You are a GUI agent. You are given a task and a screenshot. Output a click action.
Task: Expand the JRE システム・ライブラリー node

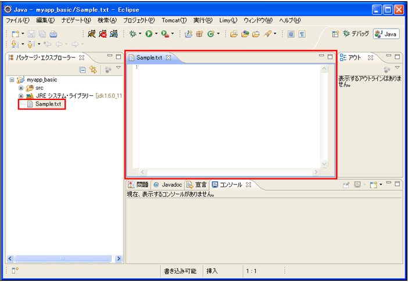pos(22,96)
